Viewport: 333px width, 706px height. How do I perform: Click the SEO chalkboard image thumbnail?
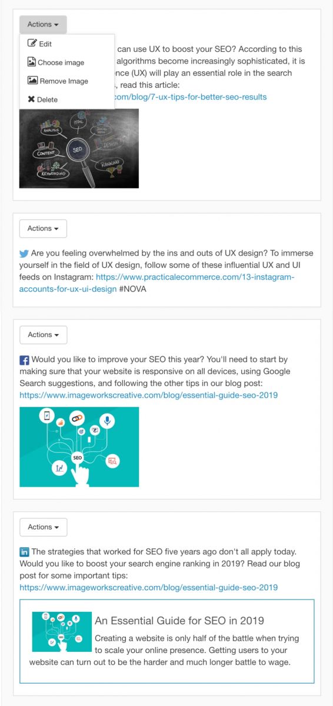point(79,148)
